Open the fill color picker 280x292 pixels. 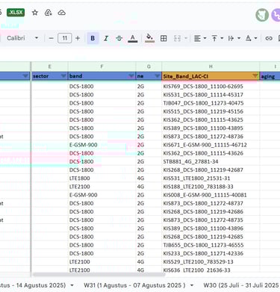(x=149, y=38)
